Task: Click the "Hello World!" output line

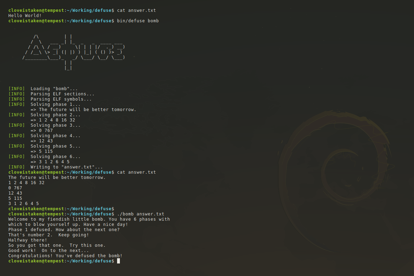Action: pyautogui.click(x=25, y=16)
